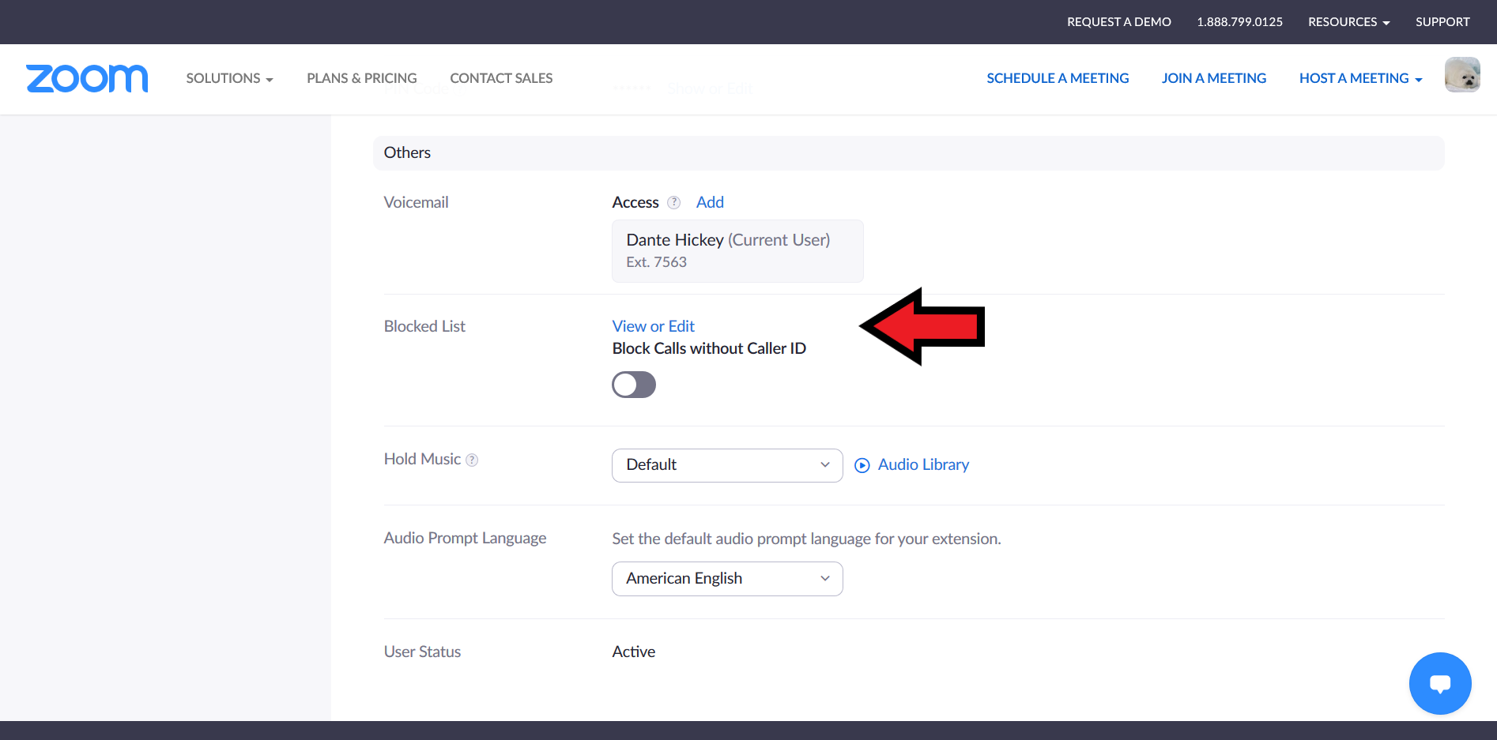Open the chat help bubble
The width and height of the screenshot is (1497, 740).
pyautogui.click(x=1439, y=683)
